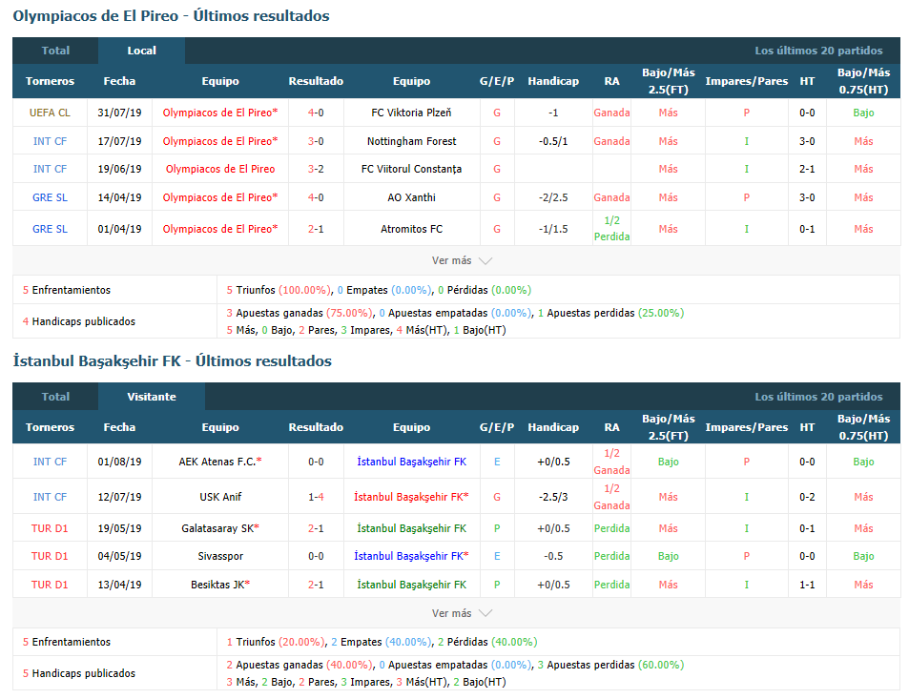The height and width of the screenshot is (699, 909).
Task: Open Atromitos FC team link
Action: pyautogui.click(x=412, y=229)
